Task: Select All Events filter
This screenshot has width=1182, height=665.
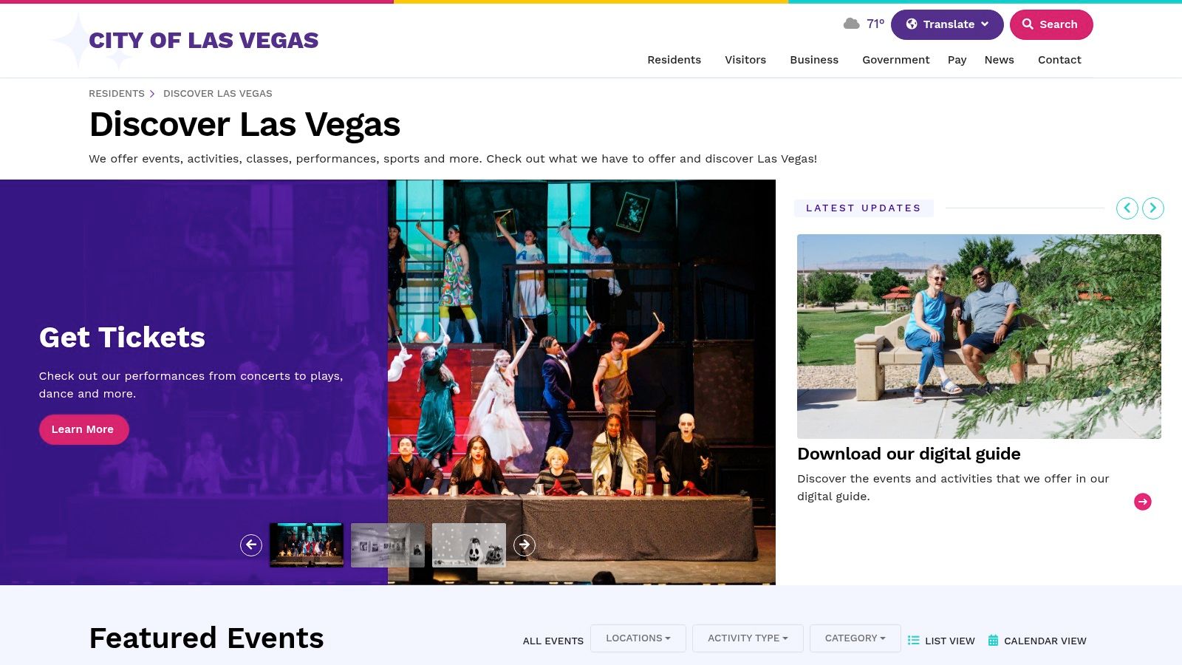Action: point(553,641)
